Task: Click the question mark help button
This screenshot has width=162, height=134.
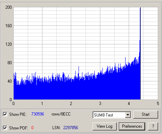Action: 153,126
